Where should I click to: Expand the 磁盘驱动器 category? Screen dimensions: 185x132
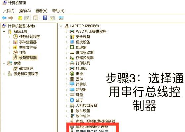67,53
